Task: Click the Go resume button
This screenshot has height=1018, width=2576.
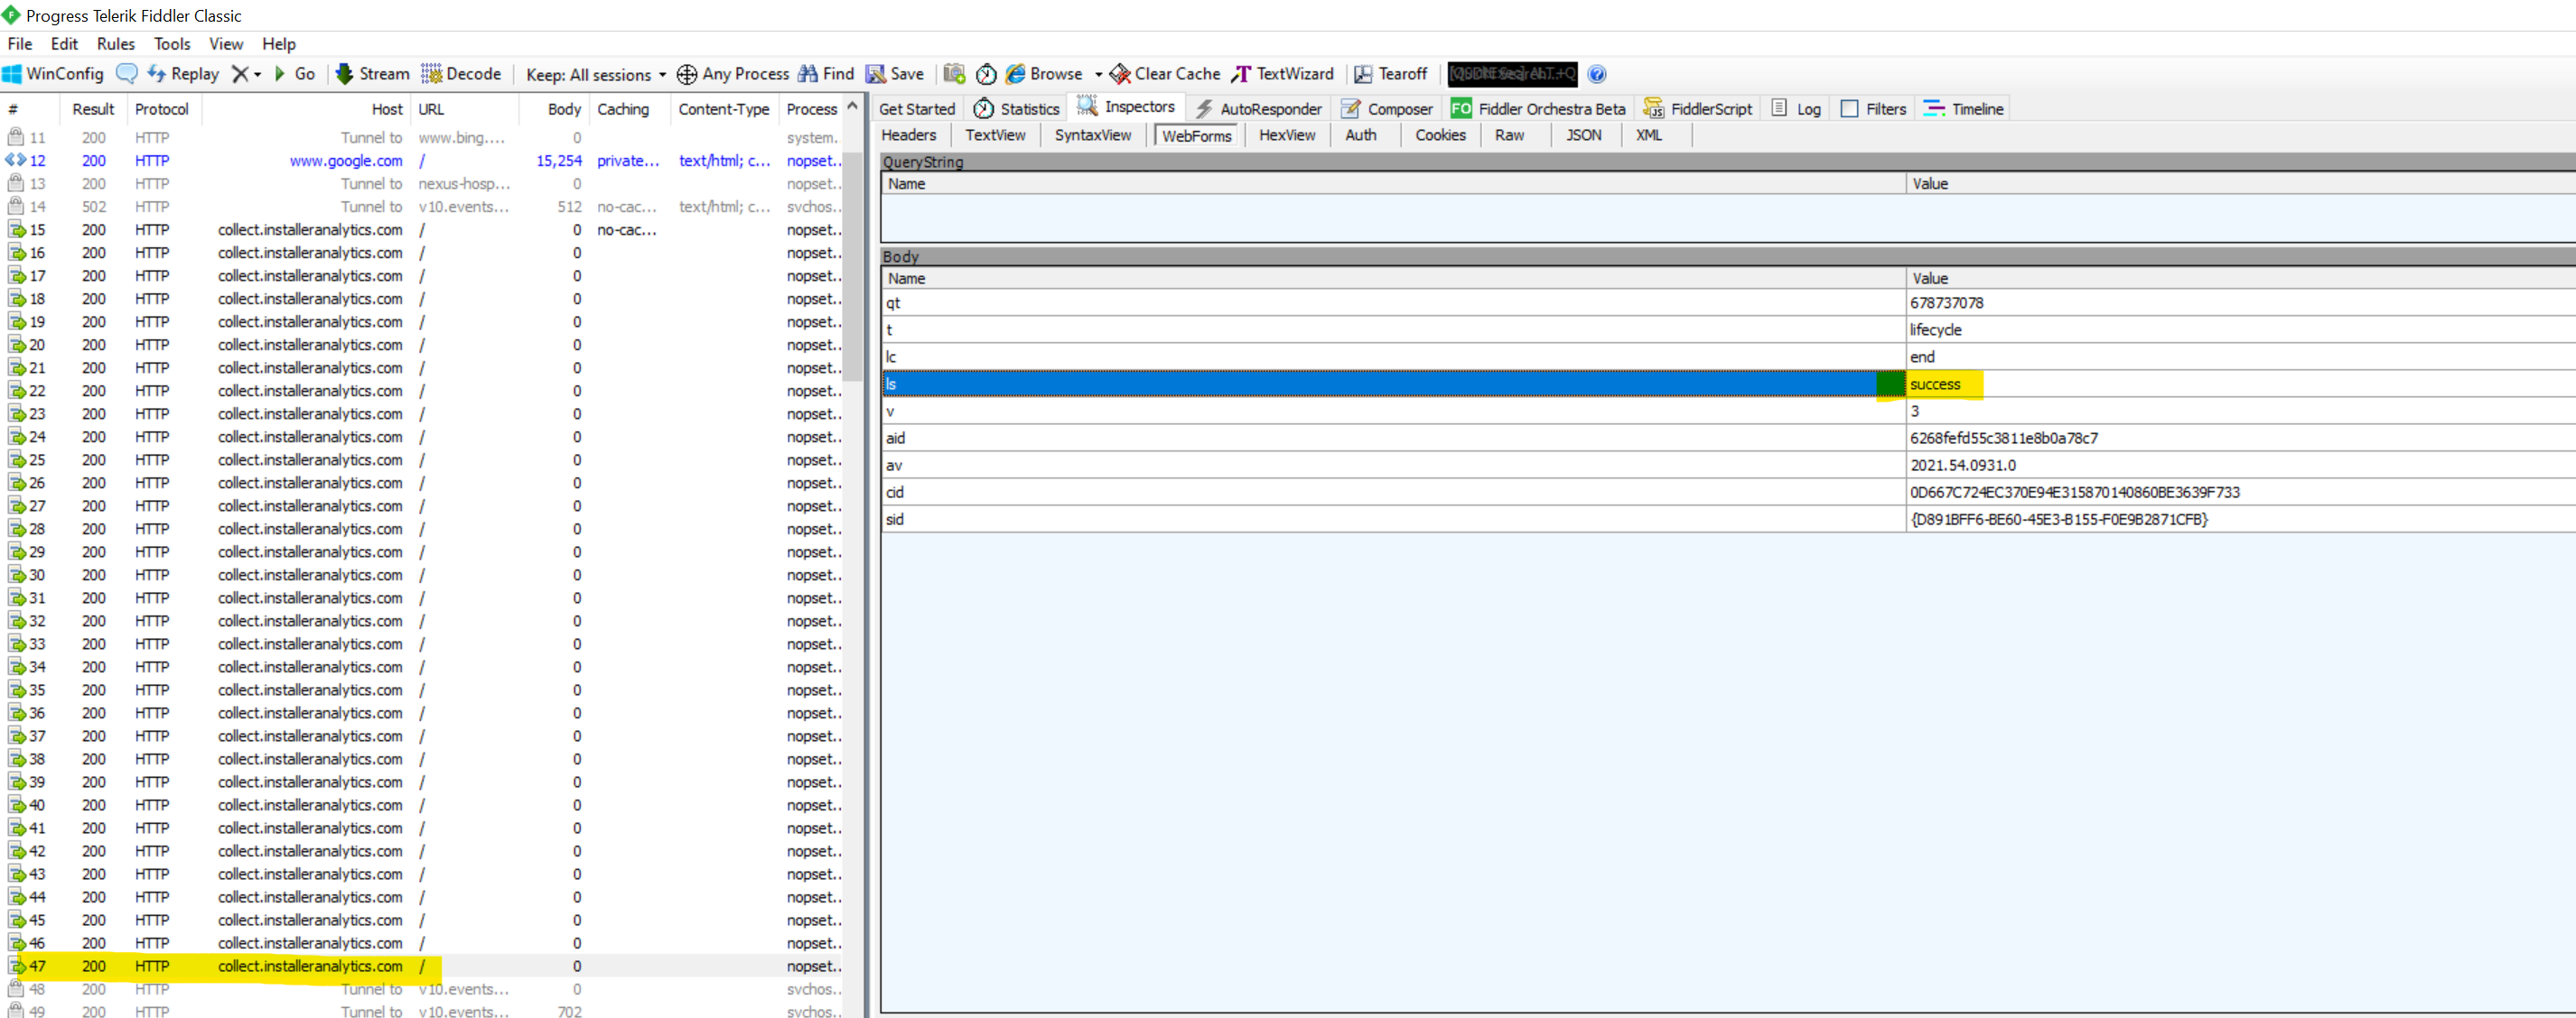Action: coord(295,74)
